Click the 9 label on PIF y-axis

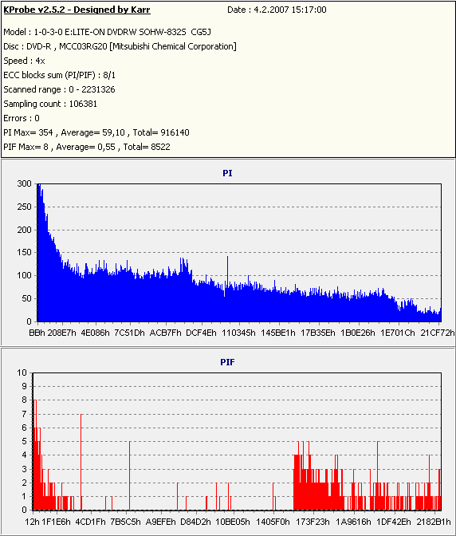click(24, 387)
